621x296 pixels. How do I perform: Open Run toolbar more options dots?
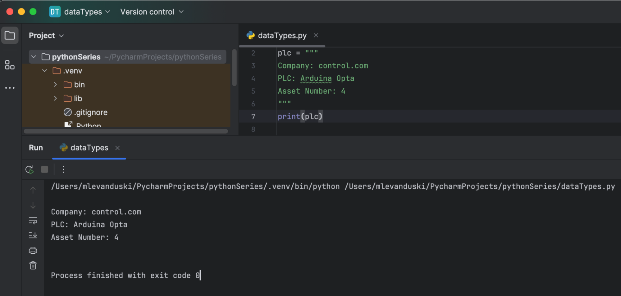coord(64,169)
